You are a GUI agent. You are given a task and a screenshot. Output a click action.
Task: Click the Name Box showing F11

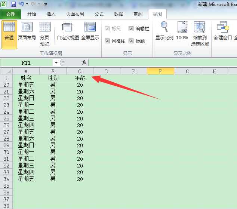coord(26,62)
